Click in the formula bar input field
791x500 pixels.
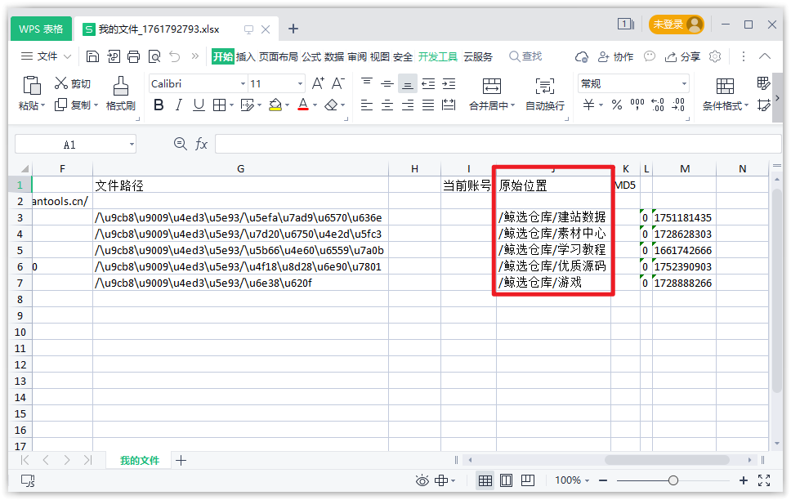point(490,144)
